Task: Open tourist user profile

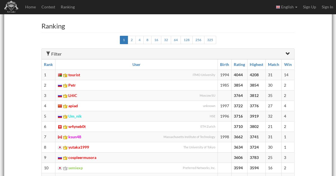Action: (x=74, y=75)
